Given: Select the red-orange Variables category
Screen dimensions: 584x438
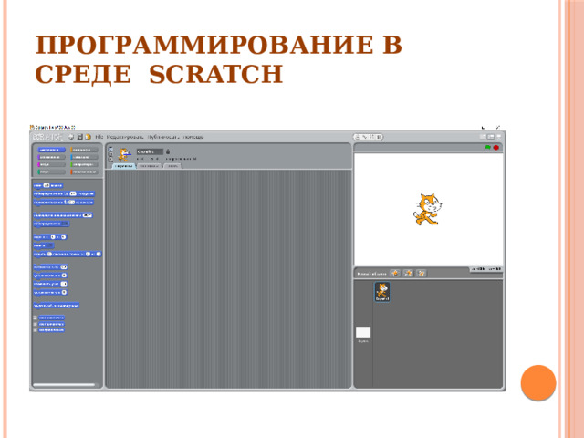Looking at the screenshot, I should tap(84, 172).
